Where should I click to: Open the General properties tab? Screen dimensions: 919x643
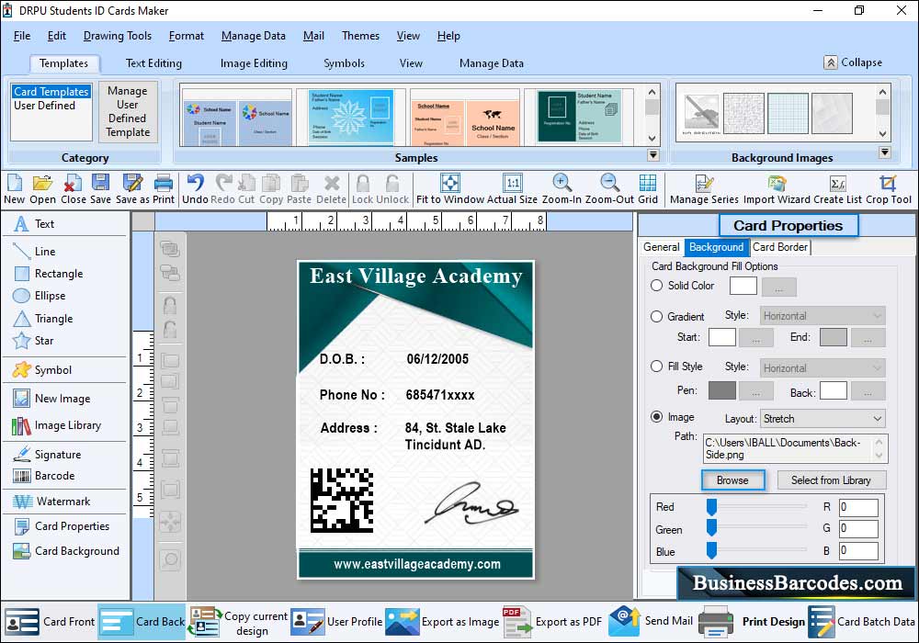[x=662, y=247]
